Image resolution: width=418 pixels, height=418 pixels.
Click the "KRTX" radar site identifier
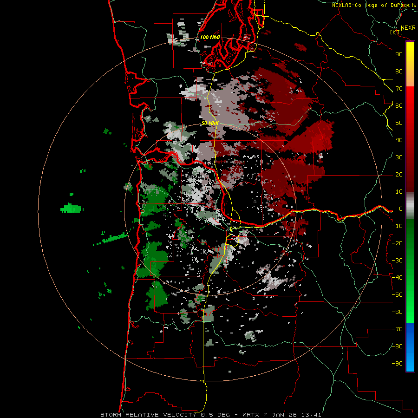[x=250, y=415]
